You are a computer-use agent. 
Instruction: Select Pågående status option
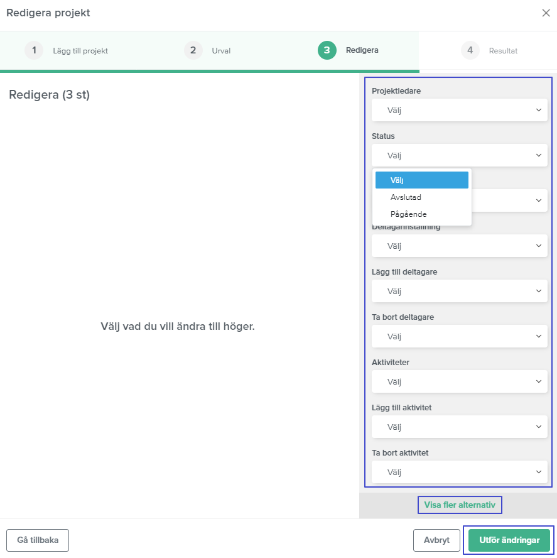421,214
